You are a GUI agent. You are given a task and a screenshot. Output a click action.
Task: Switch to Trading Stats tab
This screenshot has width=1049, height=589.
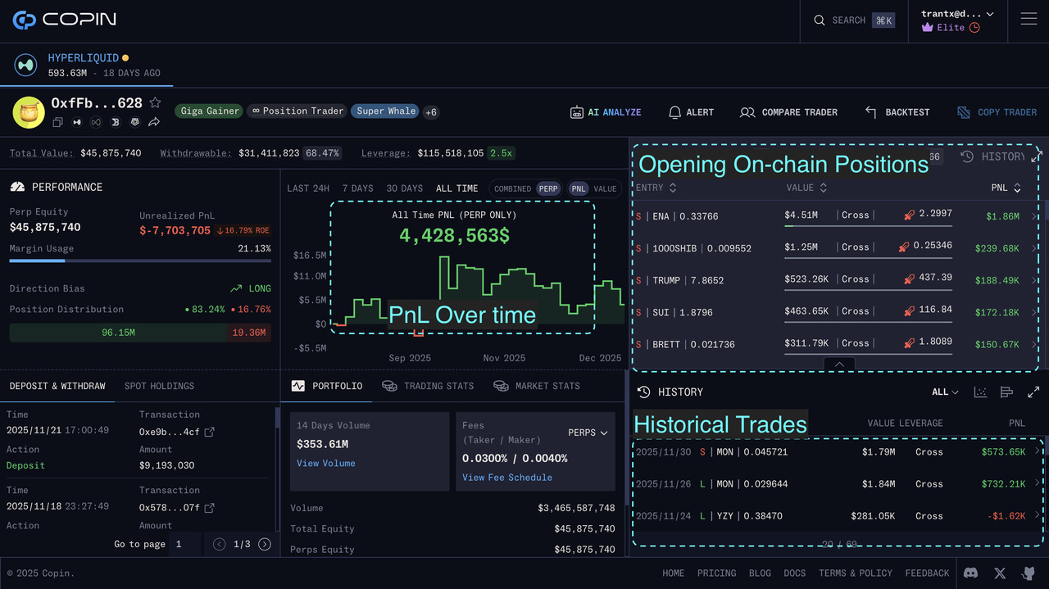coord(428,386)
